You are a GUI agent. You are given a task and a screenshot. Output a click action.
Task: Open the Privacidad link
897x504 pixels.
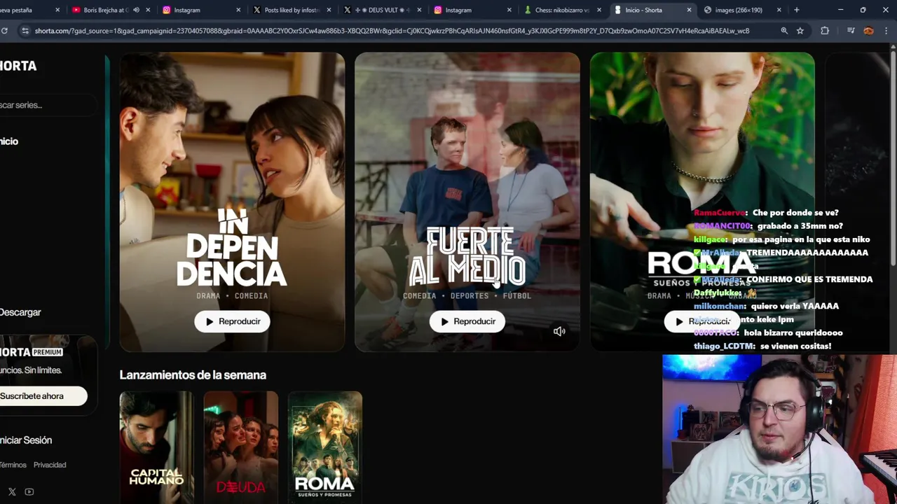tap(50, 465)
